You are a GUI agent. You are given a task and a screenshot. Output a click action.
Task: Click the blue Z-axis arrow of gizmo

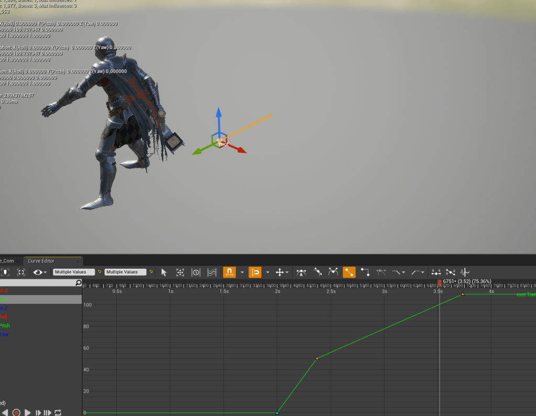[x=219, y=116]
